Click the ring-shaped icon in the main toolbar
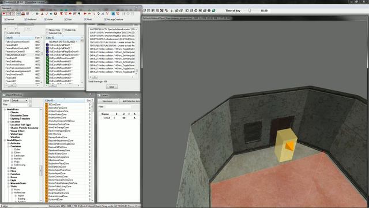Screen dimensions: 369x208 [x=196, y=10]
